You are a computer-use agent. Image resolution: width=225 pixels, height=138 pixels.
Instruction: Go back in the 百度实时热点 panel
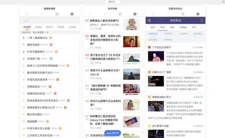[153, 14]
